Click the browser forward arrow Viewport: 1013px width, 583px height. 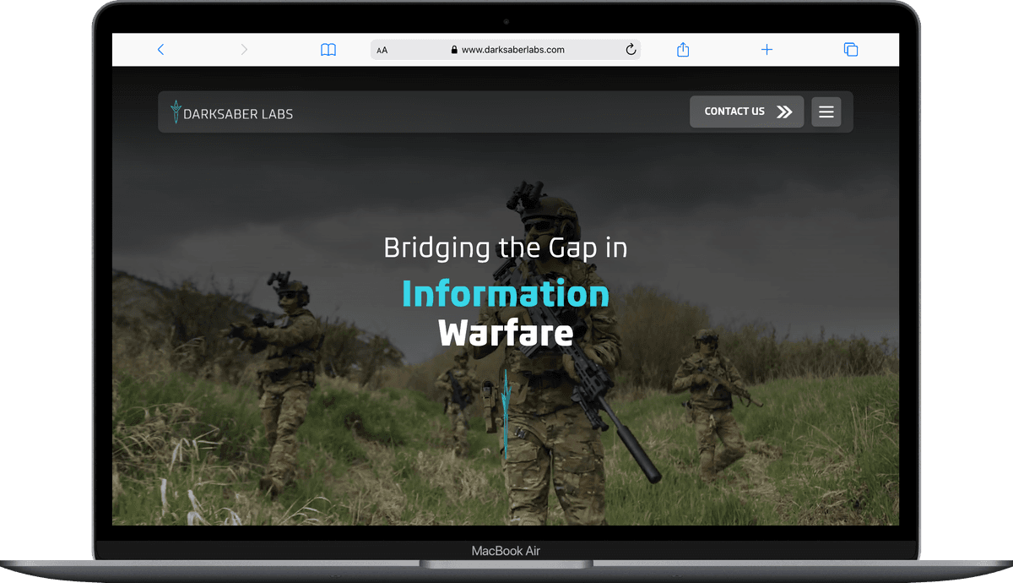click(x=244, y=50)
